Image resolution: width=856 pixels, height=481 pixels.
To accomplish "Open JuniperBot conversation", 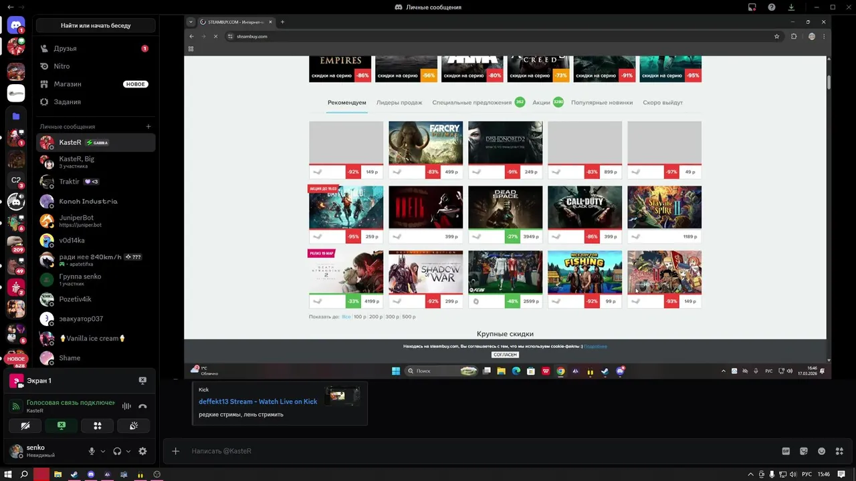I will point(96,220).
